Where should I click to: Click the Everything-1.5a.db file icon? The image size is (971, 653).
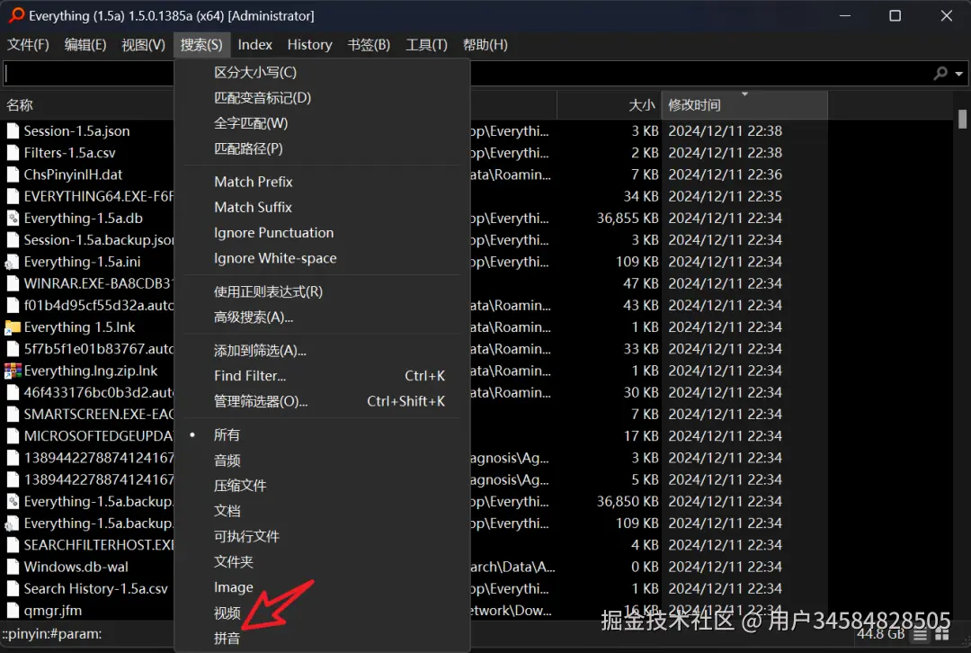click(x=13, y=218)
